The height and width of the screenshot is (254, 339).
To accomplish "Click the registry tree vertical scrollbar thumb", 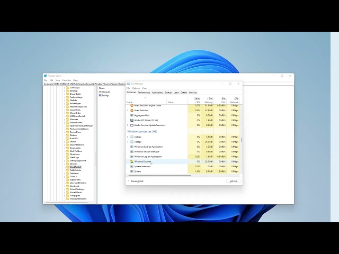I will (x=95, y=159).
